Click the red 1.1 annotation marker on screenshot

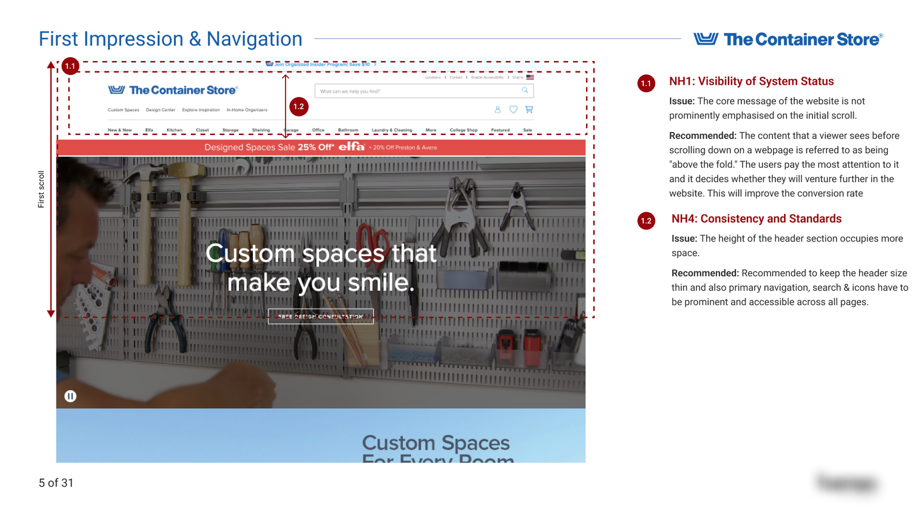pyautogui.click(x=70, y=66)
